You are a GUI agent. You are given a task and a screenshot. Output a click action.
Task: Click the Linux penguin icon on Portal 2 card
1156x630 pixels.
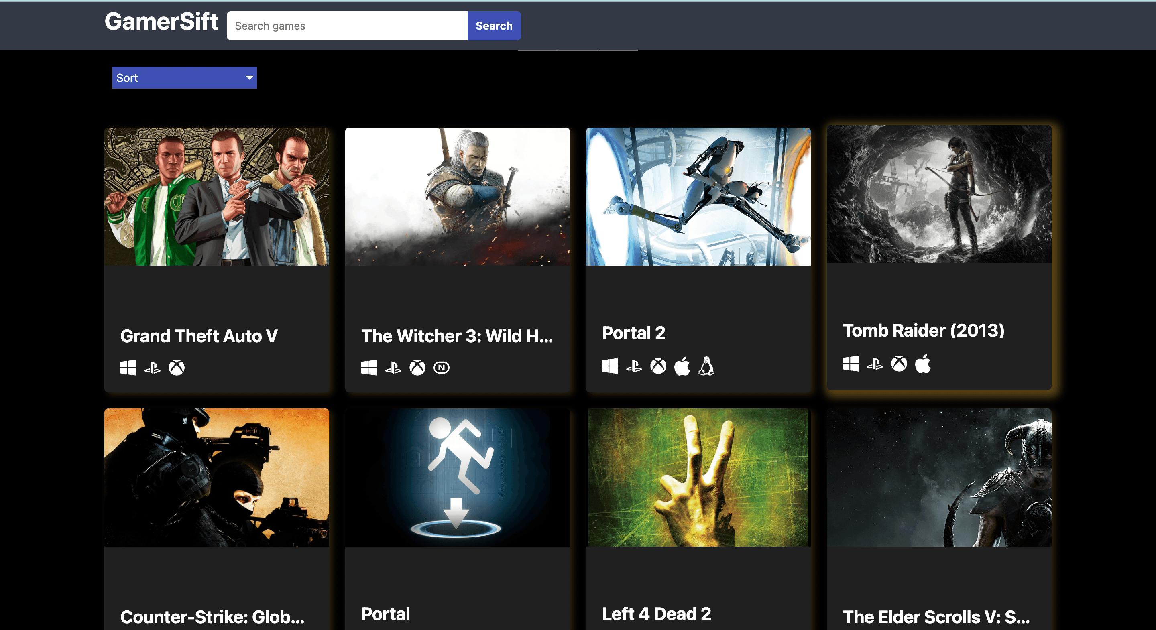[706, 366]
